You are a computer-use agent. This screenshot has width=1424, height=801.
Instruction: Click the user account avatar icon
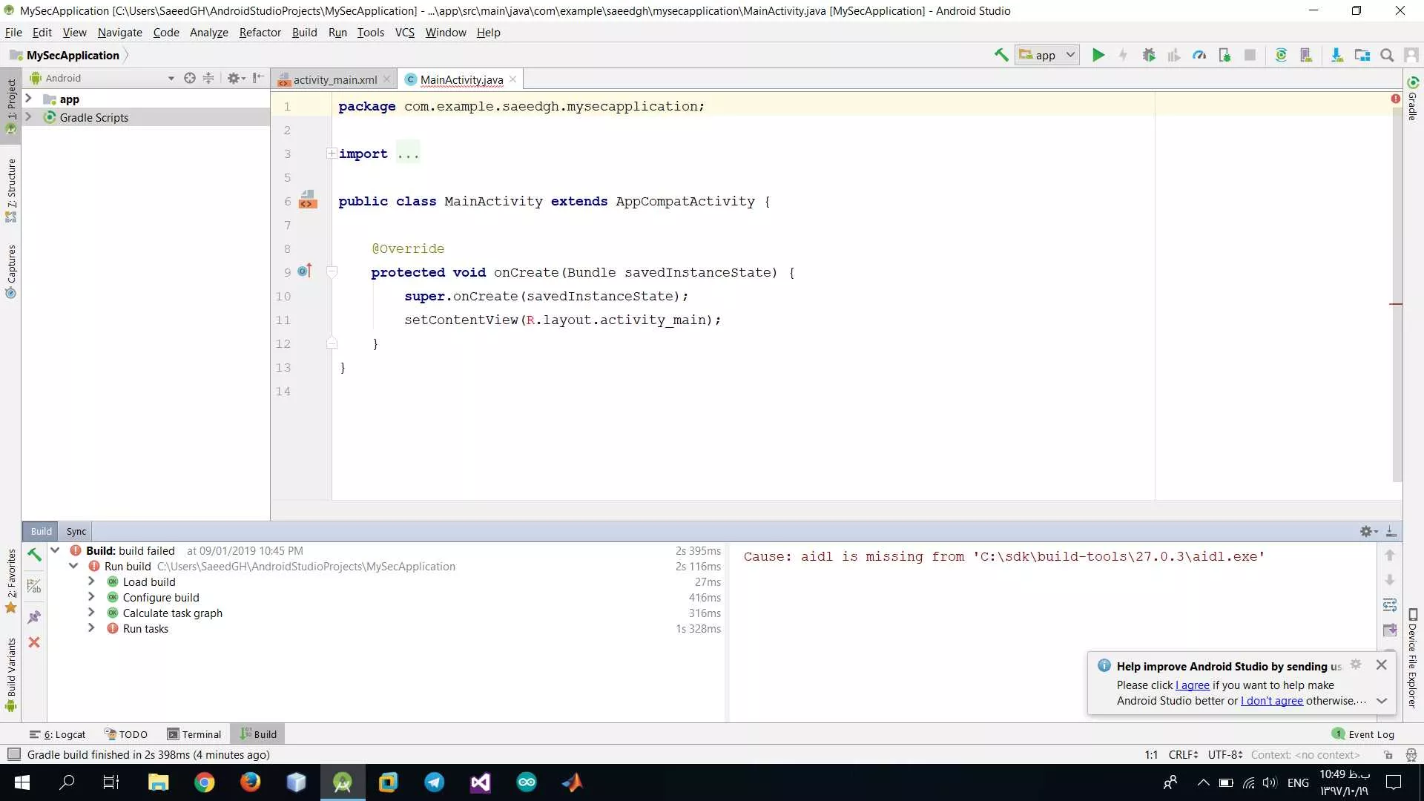click(x=1411, y=55)
